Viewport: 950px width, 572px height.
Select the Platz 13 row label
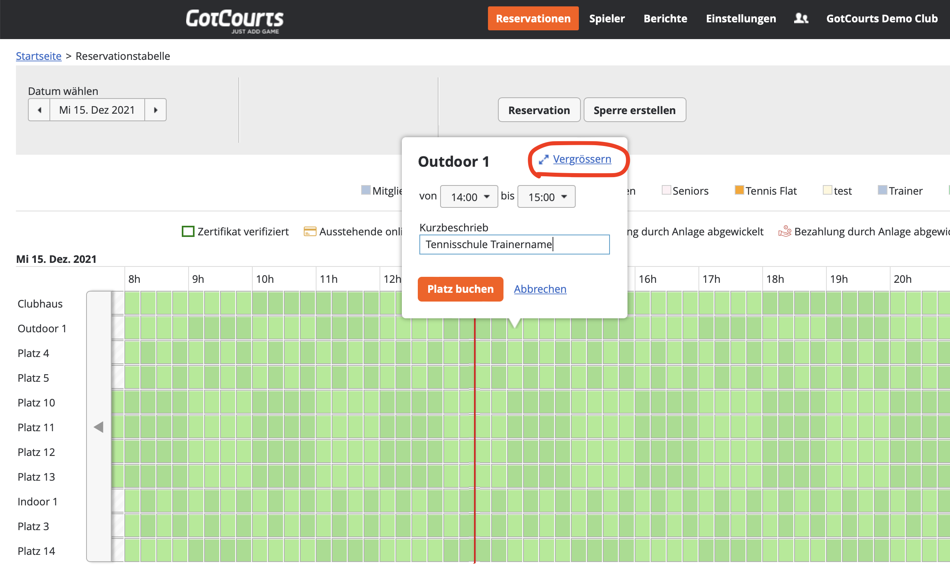[x=36, y=477]
